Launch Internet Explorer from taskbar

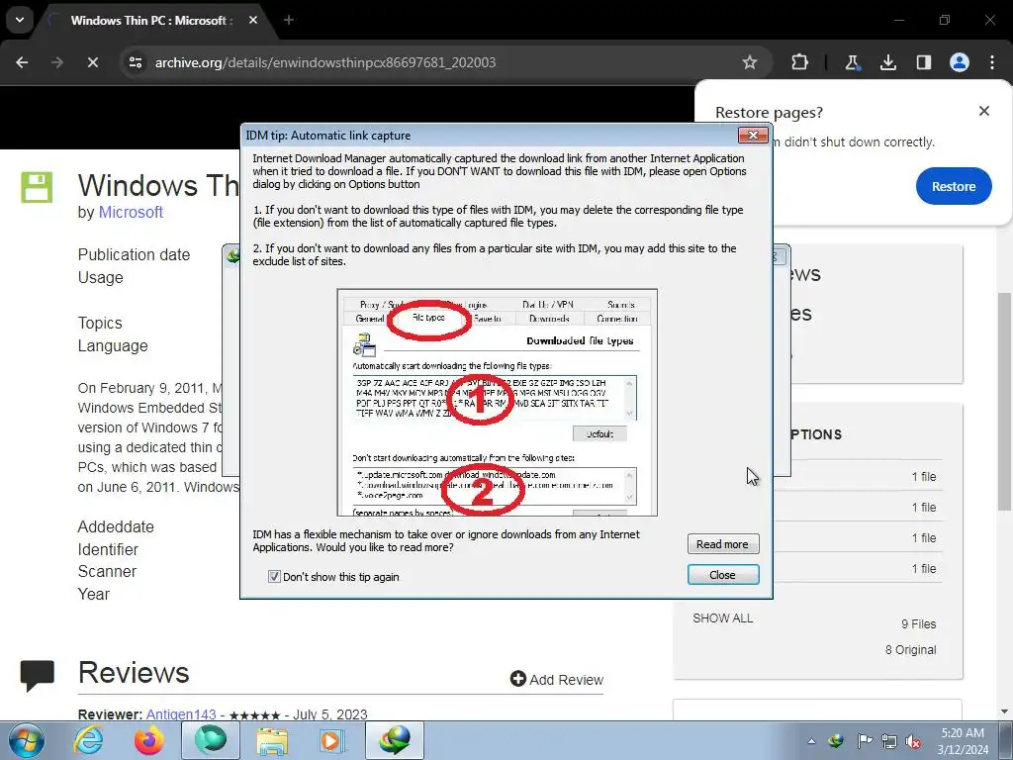[88, 740]
